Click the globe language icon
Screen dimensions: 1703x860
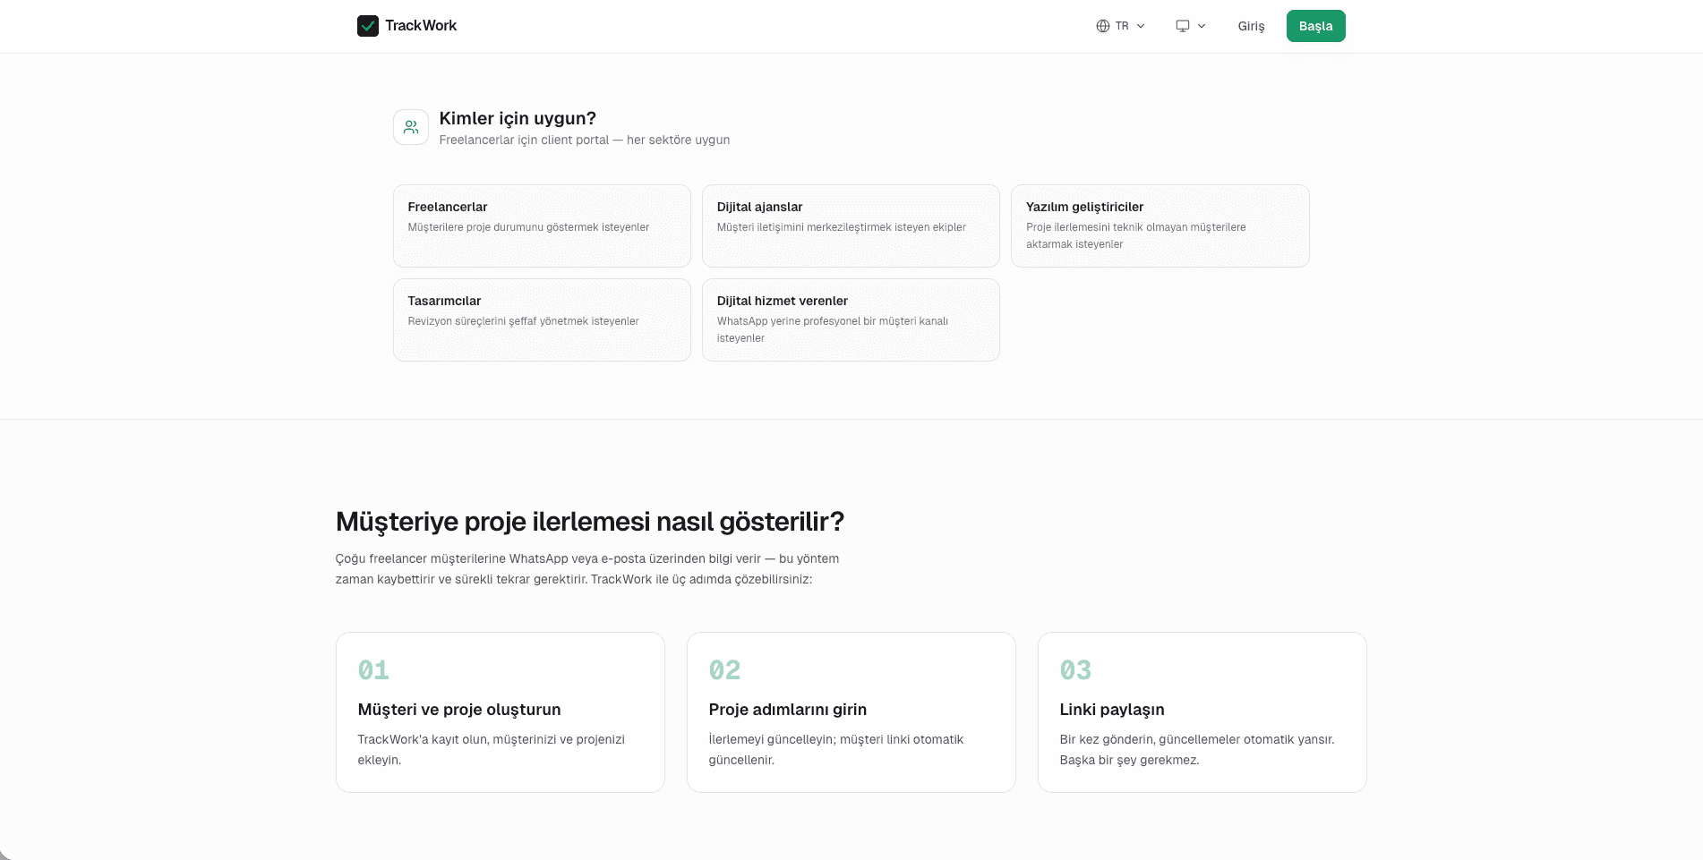click(x=1103, y=26)
